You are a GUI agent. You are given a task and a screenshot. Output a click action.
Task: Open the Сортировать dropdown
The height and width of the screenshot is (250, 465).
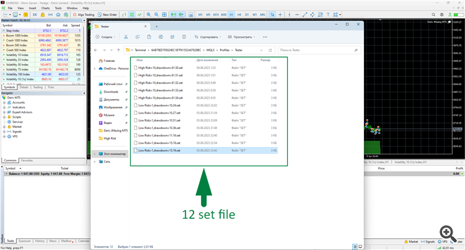point(208,37)
